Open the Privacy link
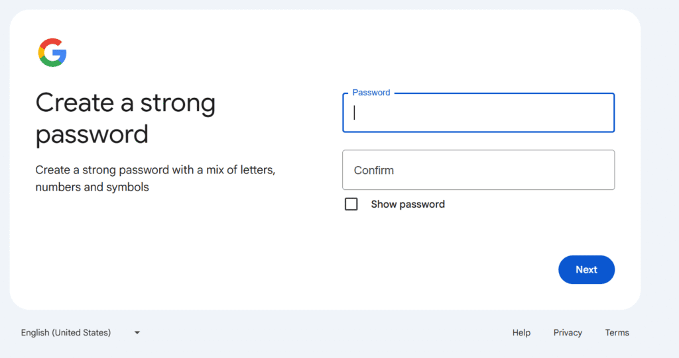The image size is (679, 358). point(568,333)
